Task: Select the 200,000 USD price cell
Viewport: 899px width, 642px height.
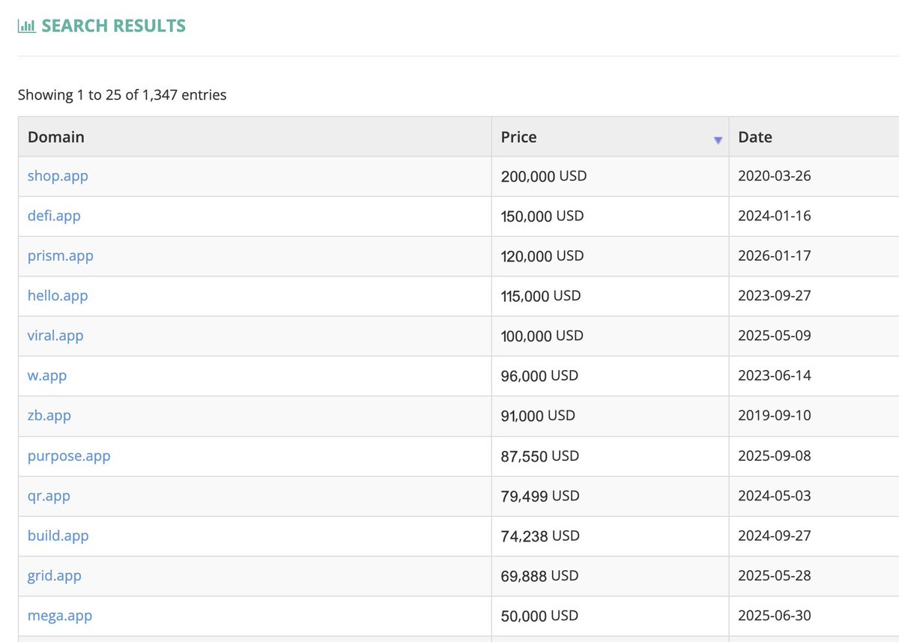Action: [x=610, y=176]
